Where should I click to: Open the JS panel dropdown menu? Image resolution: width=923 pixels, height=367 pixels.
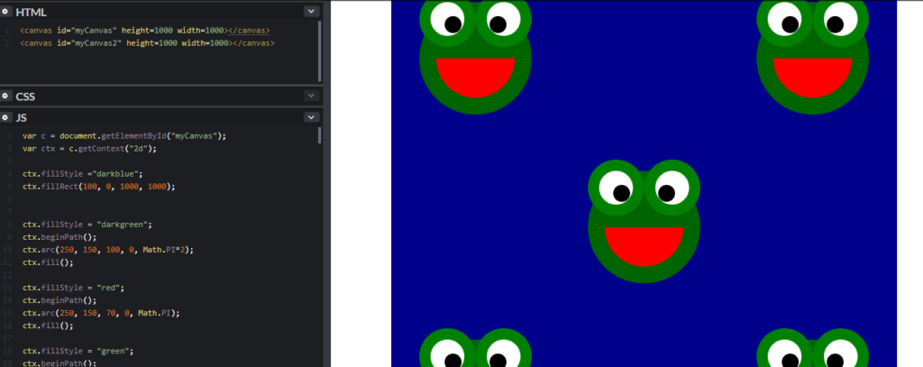tap(312, 117)
